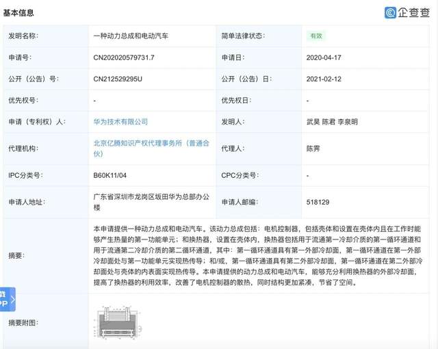Image resolution: width=438 pixels, height=349 pixels.
Task: Click the invention title 一种动力总成和电动汽车
Action: (131, 36)
